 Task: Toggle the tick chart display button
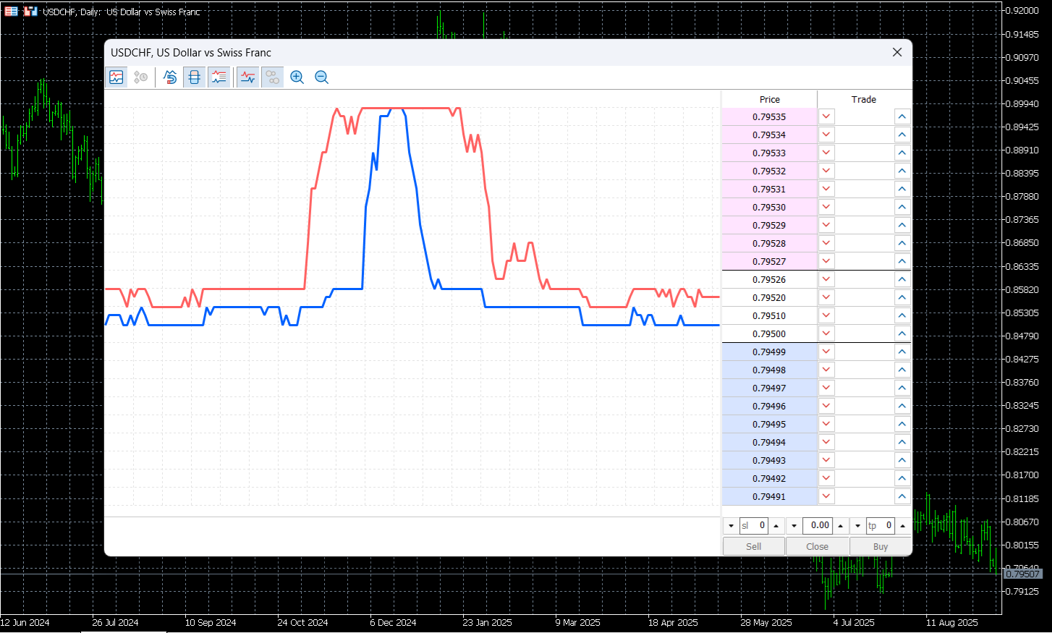point(116,77)
